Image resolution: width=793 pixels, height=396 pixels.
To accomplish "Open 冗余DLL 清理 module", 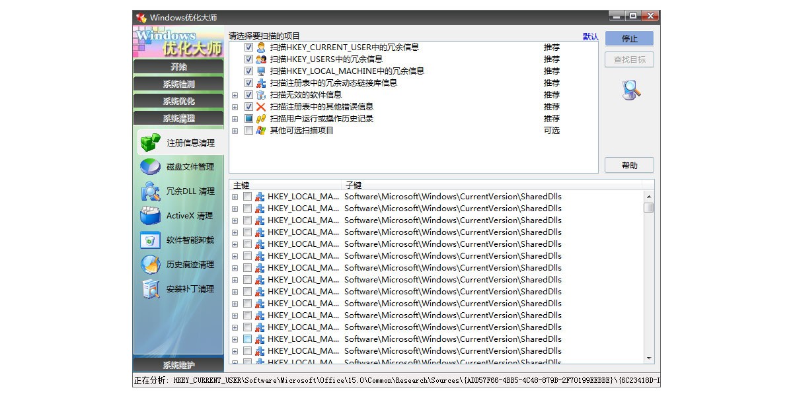I will click(179, 191).
